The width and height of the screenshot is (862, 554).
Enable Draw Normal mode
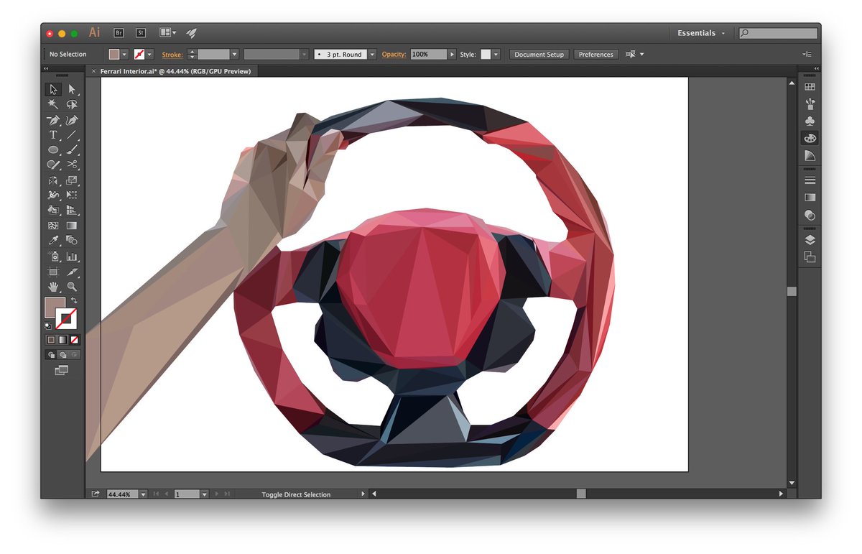point(51,354)
